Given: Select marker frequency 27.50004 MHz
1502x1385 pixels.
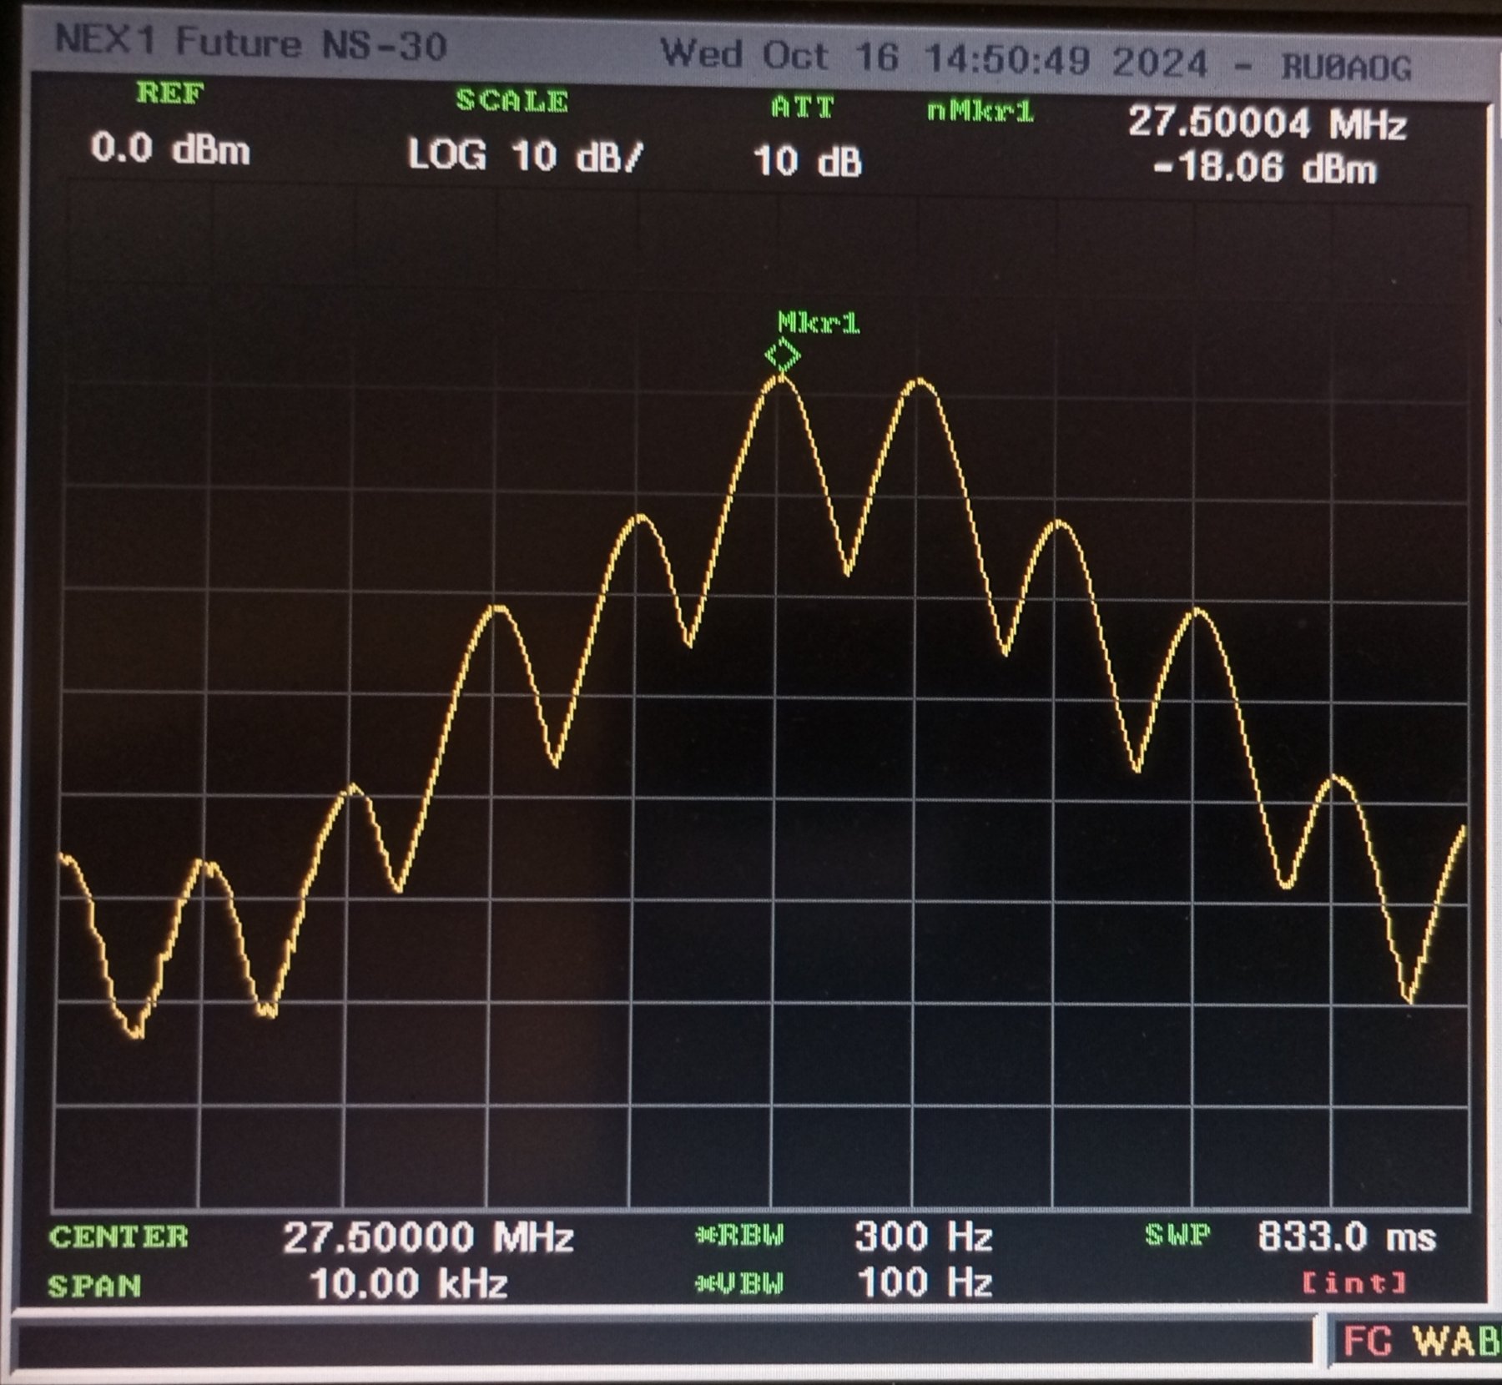Looking at the screenshot, I should point(1268,123).
